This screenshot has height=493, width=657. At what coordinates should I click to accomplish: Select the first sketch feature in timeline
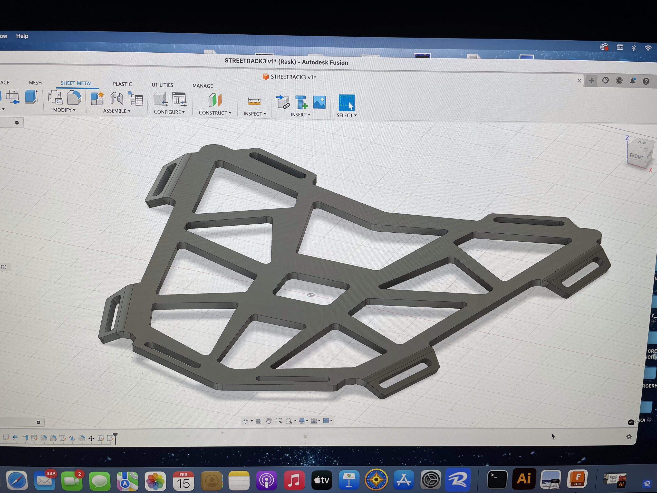(6, 438)
